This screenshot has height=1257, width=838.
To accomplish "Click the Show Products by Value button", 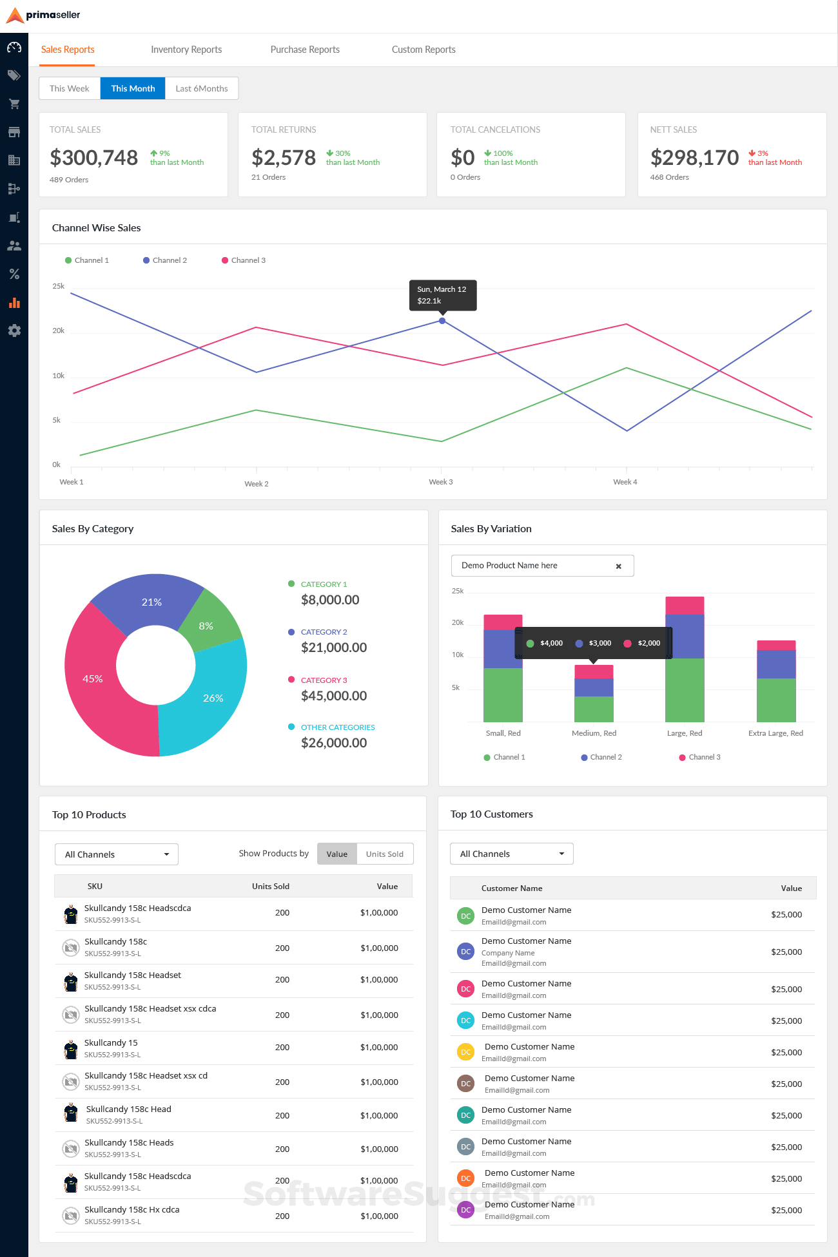I will pyautogui.click(x=337, y=854).
